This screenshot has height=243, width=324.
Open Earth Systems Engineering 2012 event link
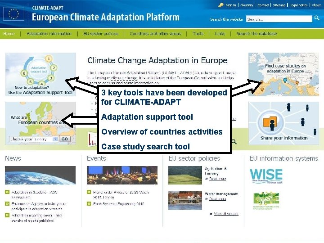[118, 204]
